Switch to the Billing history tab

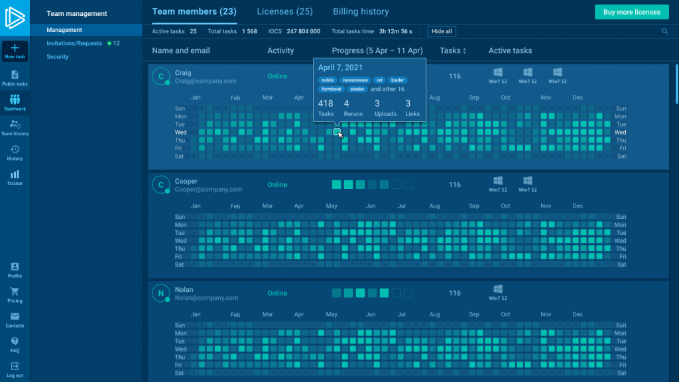361,11
